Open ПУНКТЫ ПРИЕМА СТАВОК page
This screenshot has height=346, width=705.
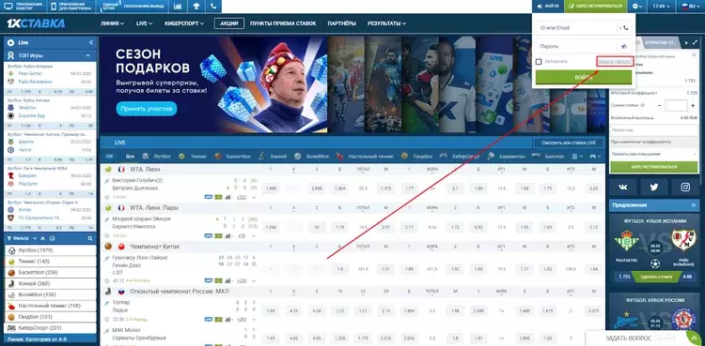tap(283, 23)
